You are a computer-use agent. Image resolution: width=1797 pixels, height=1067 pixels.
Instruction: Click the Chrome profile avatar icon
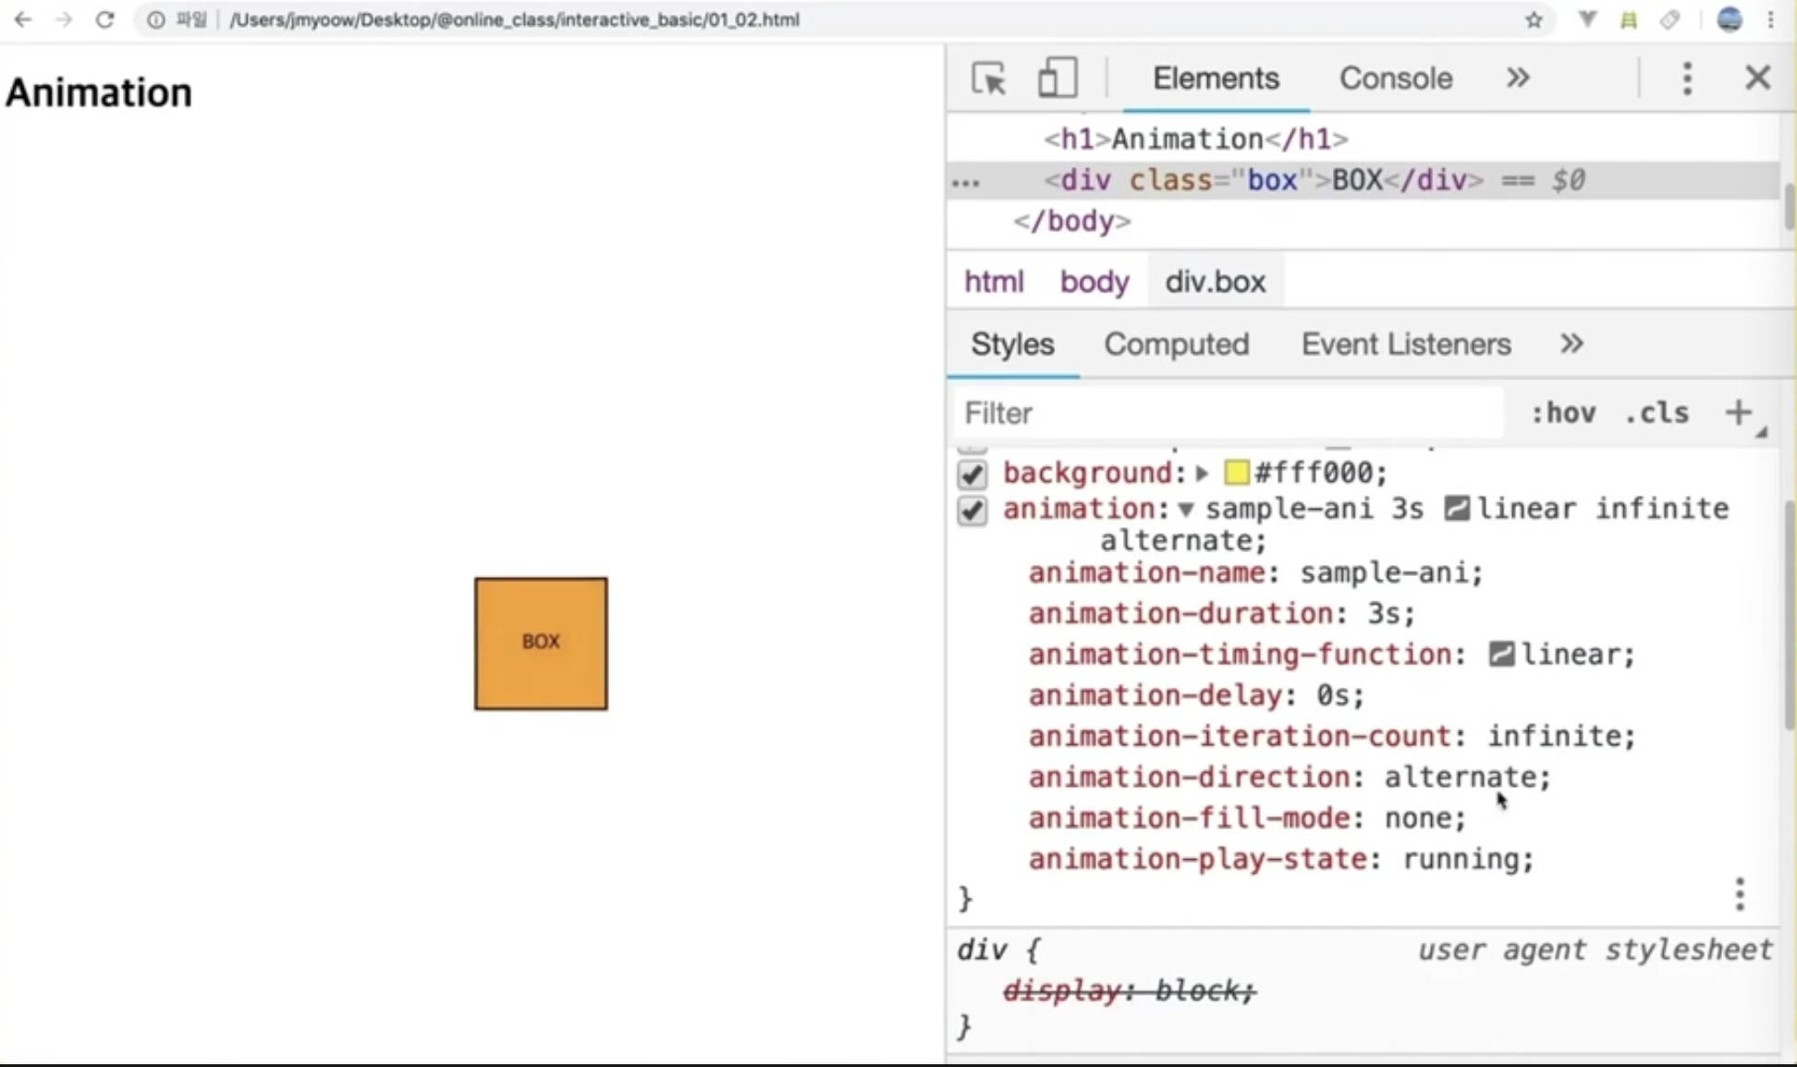pyautogui.click(x=1729, y=19)
